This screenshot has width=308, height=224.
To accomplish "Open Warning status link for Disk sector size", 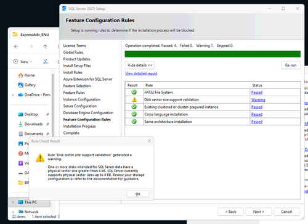I will click(258, 100).
